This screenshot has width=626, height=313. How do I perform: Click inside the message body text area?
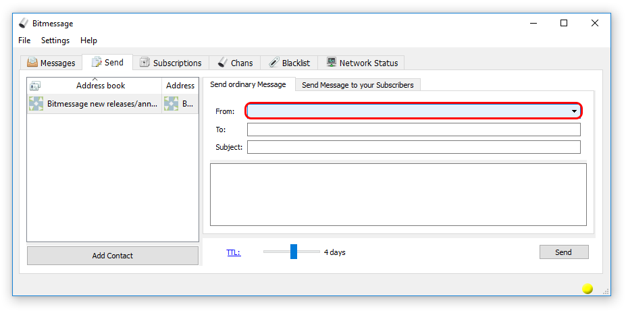coord(398,194)
